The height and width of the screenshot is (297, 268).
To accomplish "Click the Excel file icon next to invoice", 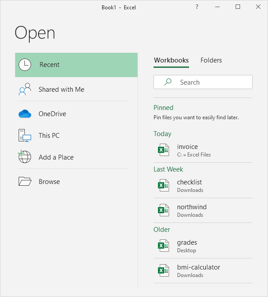I will click(164, 150).
